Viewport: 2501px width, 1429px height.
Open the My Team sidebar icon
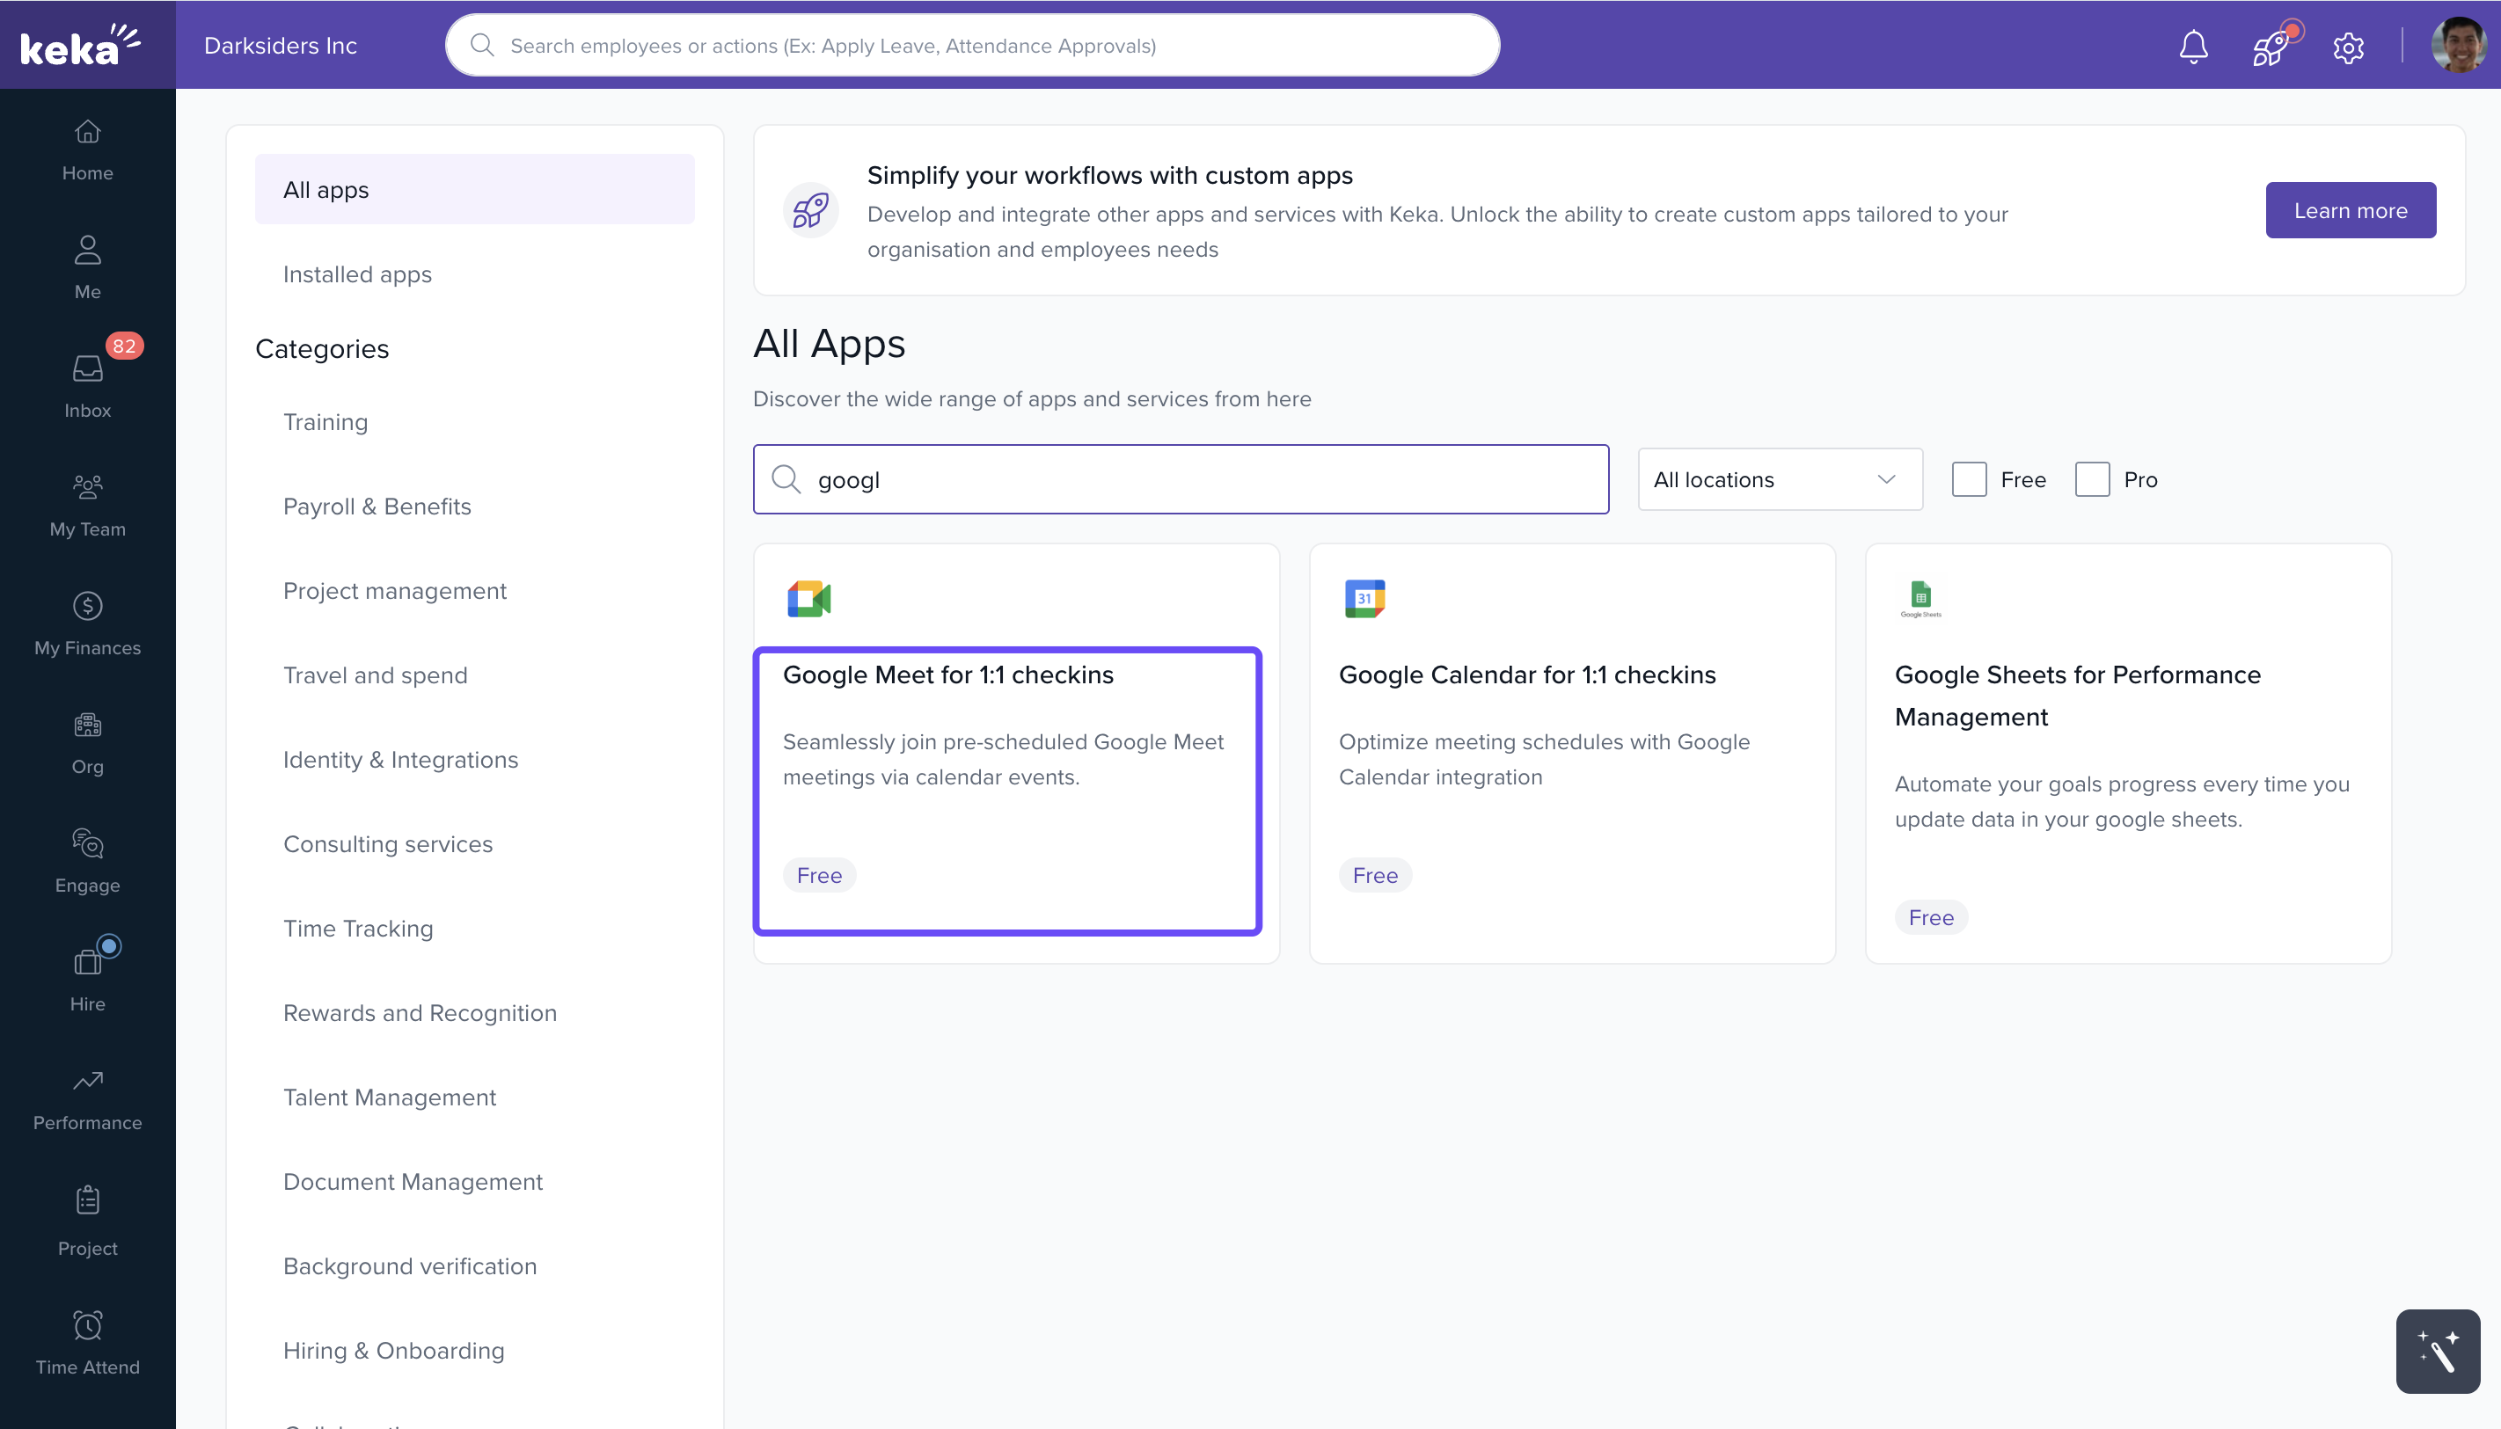point(87,502)
